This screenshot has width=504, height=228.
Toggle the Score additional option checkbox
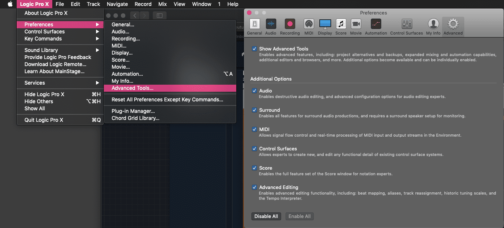(254, 168)
